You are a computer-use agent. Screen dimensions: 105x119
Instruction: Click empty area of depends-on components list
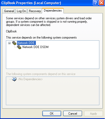pyautogui.click(x=53, y=59)
